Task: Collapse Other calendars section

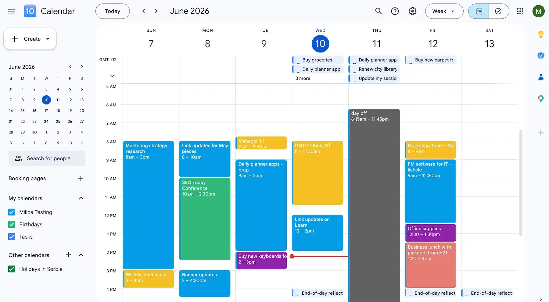Action: coord(81,255)
